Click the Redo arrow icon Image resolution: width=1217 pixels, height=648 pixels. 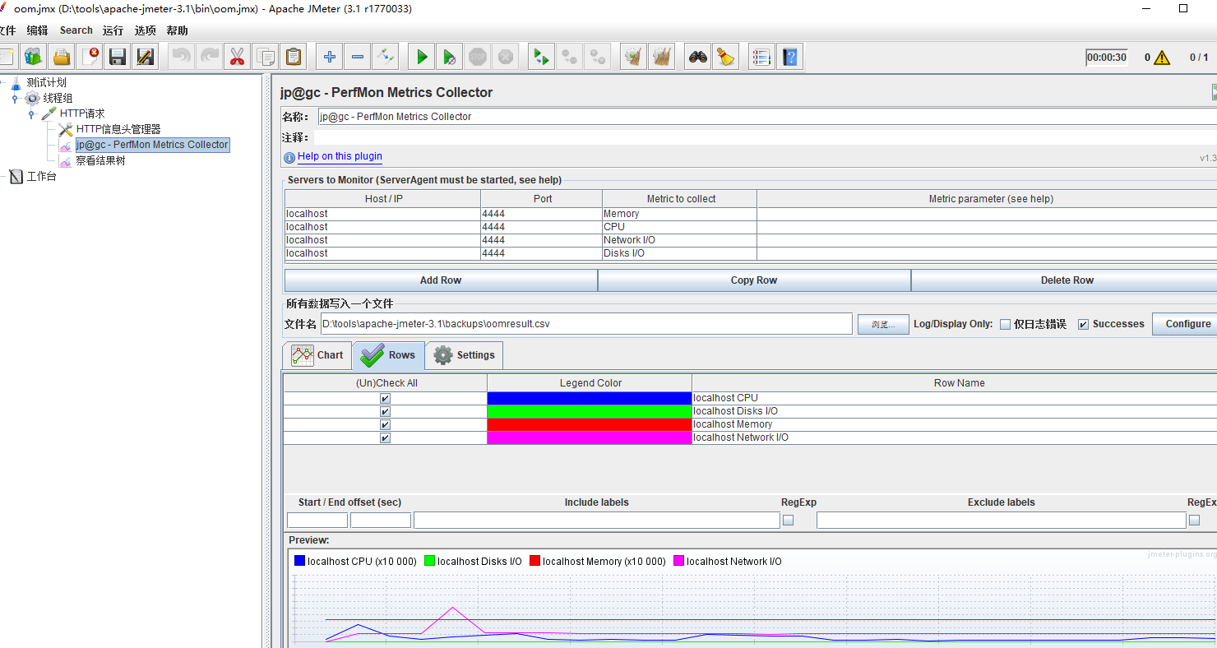210,57
